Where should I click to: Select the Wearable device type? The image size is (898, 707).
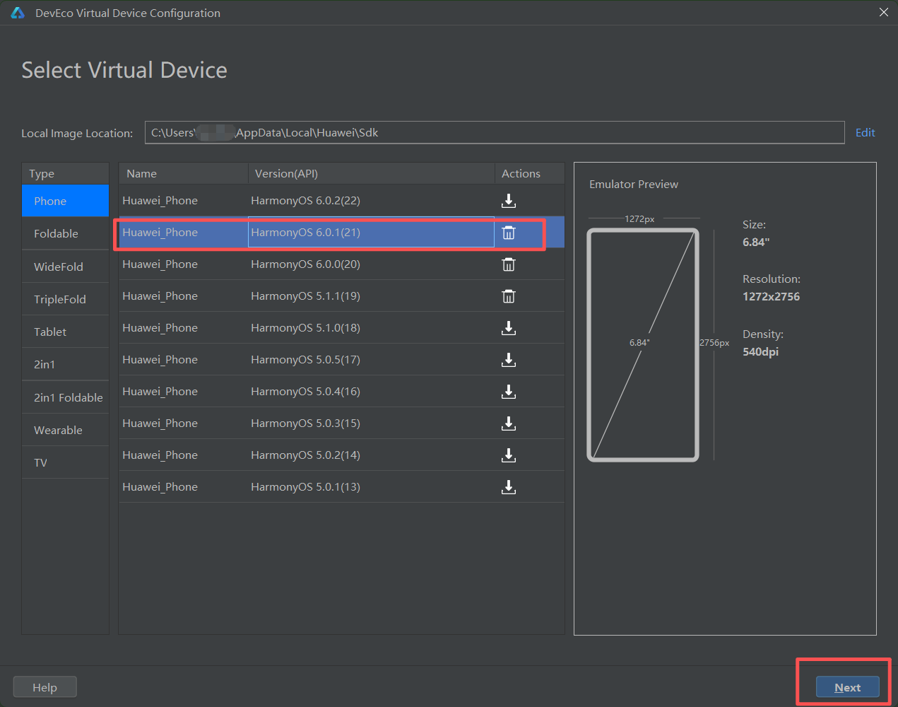pyautogui.click(x=65, y=430)
